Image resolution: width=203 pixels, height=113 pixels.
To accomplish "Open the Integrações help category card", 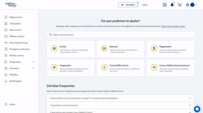I will coord(71,68).
